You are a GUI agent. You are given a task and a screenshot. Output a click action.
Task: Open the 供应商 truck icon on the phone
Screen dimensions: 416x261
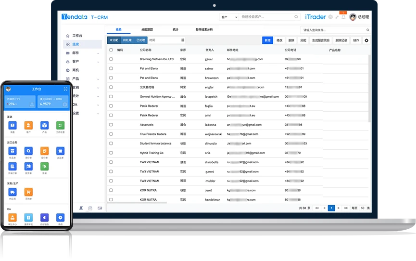[13, 192]
